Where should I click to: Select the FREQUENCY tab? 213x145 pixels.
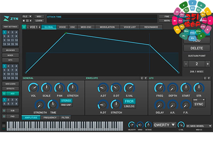50,117
